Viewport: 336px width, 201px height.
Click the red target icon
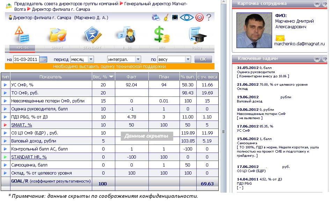point(199,17)
